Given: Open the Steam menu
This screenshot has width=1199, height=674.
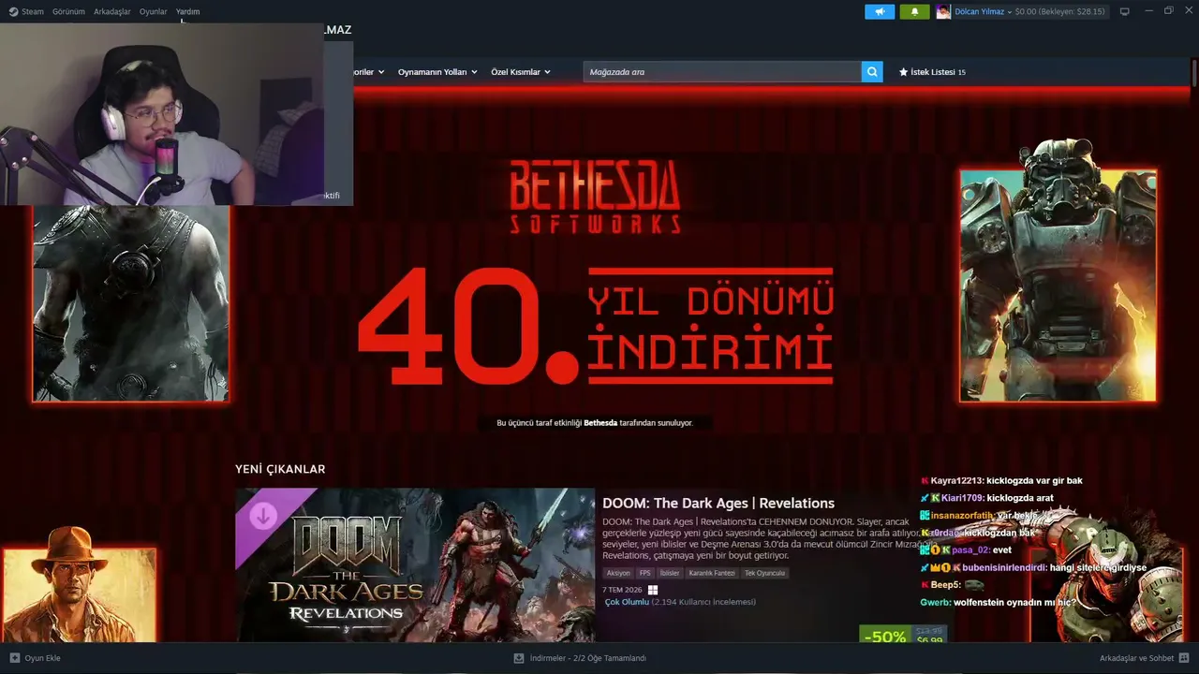Looking at the screenshot, I should coord(33,11).
